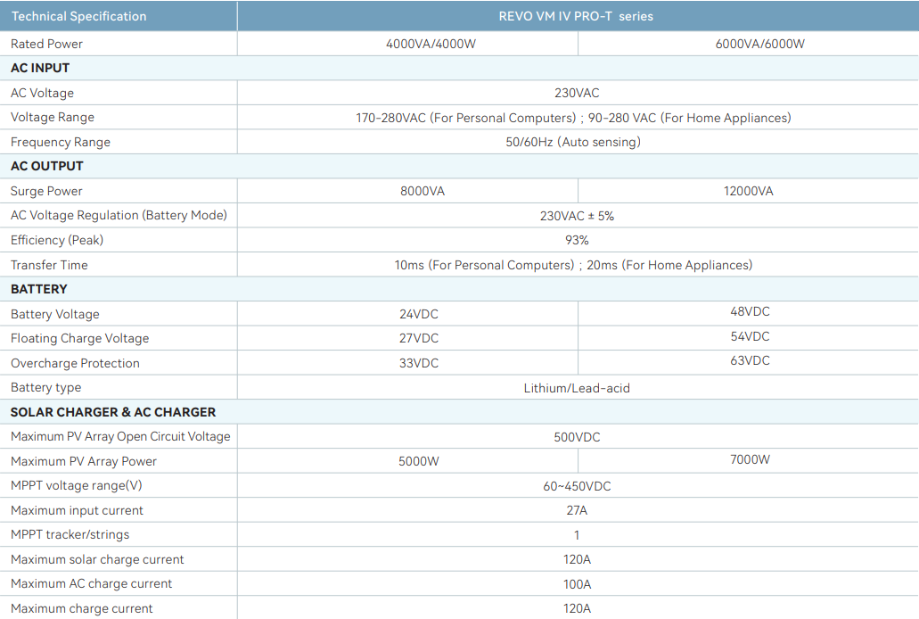The width and height of the screenshot is (919, 619).
Task: Click the 'Maximum solar charge current' label
Action: [96, 560]
